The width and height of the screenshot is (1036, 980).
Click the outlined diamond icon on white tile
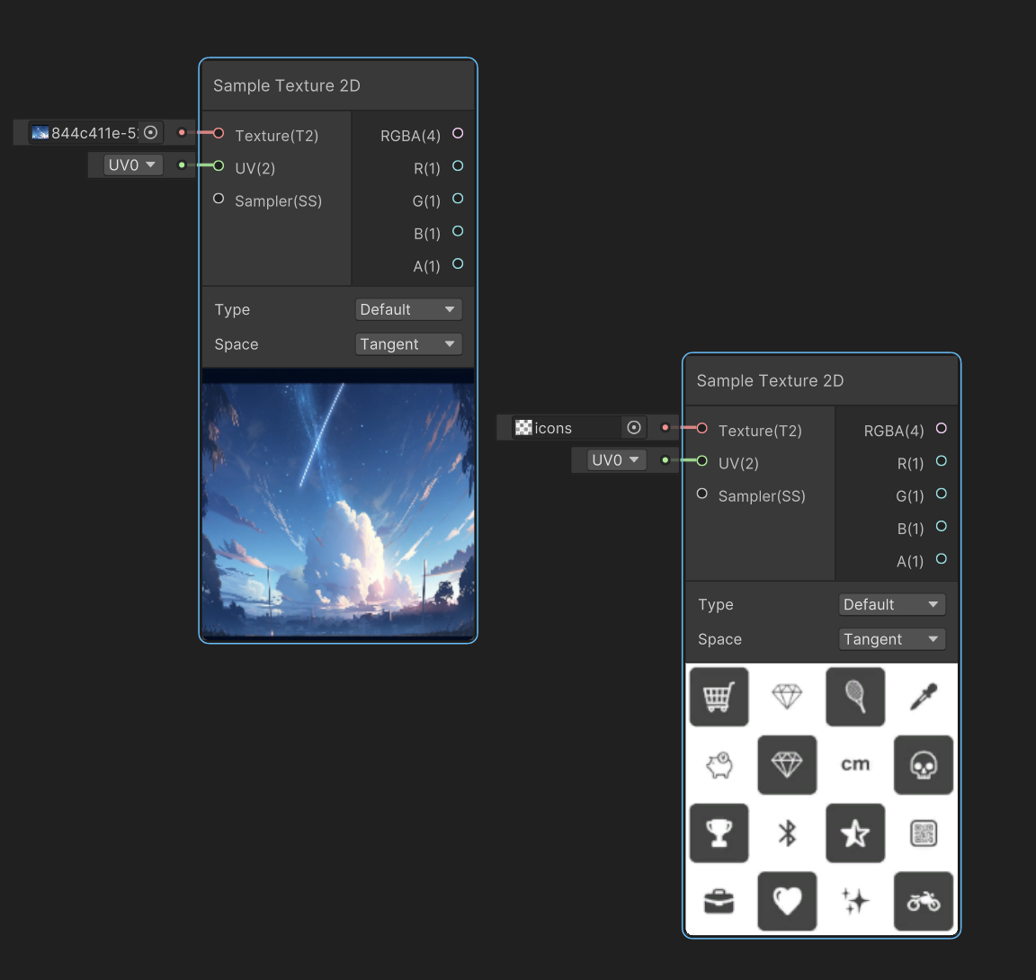787,697
